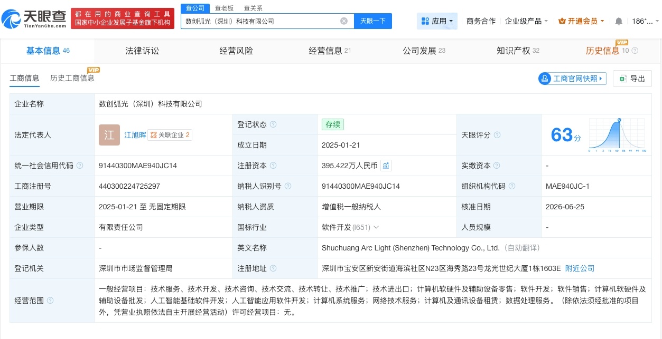Open notifications bell icon
Screen dimensions: 662x339
coord(619,21)
